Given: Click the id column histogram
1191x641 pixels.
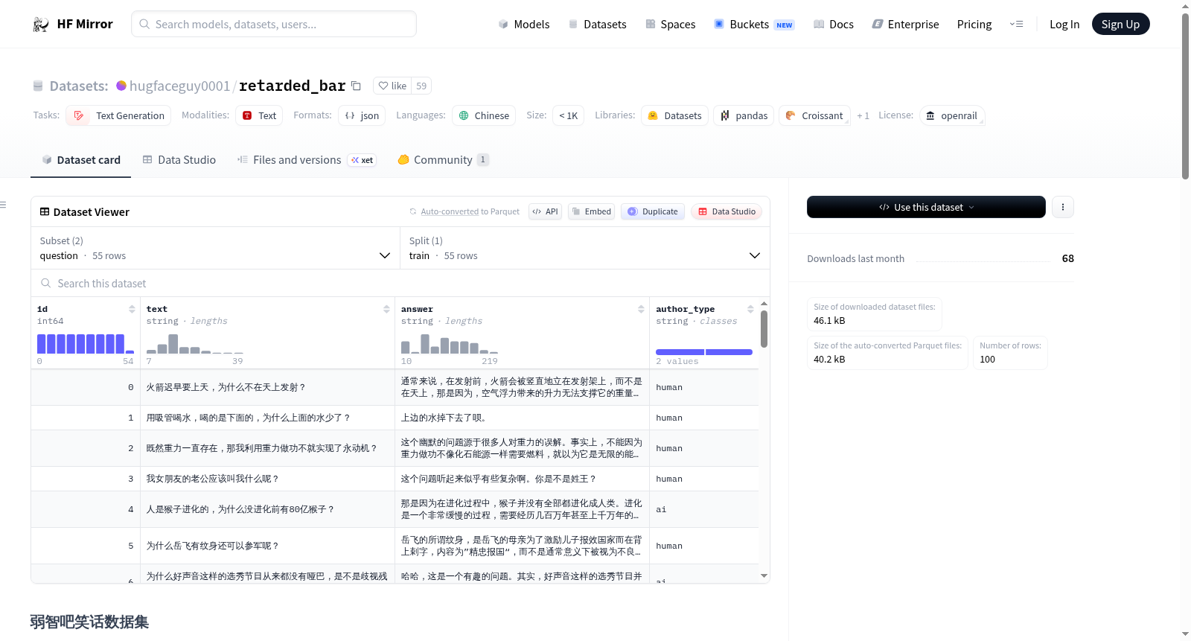Looking at the screenshot, I should click(x=86, y=343).
